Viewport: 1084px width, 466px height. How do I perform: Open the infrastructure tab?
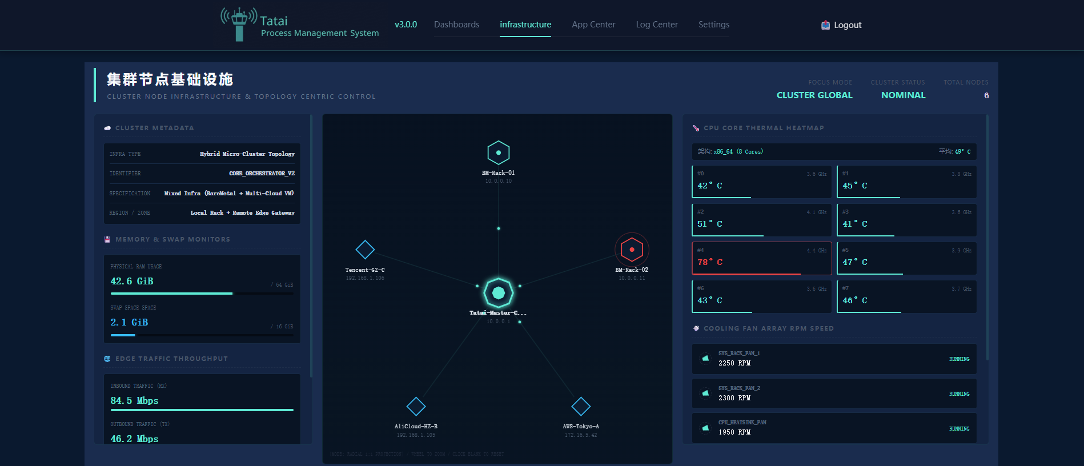[525, 25]
